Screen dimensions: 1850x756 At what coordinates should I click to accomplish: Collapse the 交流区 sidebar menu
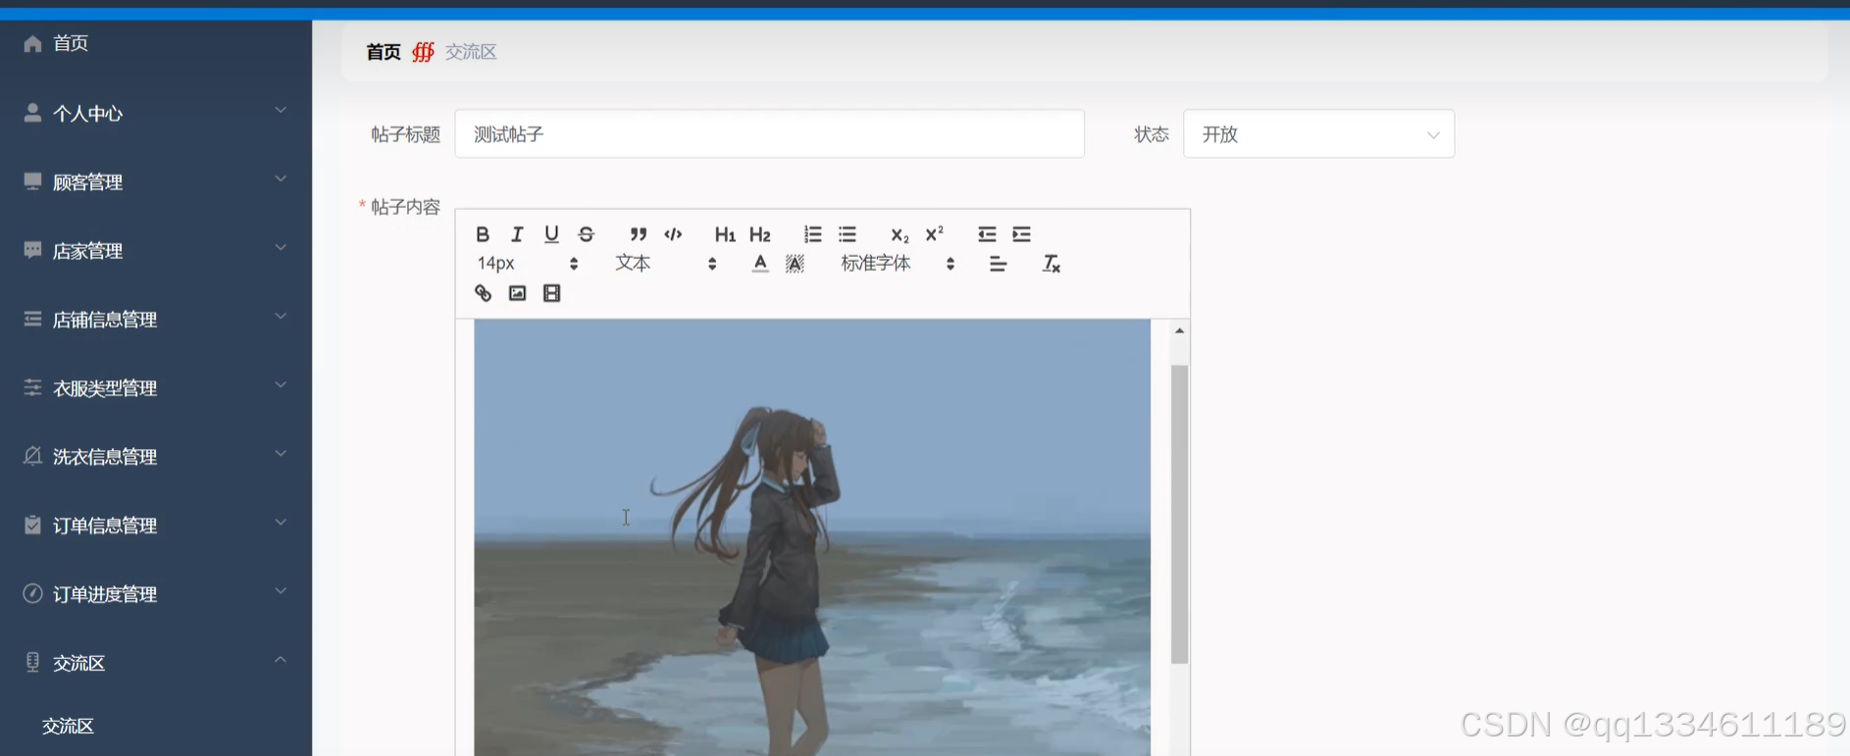[156, 662]
